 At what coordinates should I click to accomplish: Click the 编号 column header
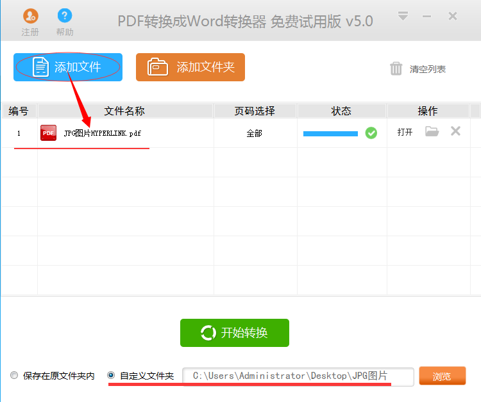point(19,111)
